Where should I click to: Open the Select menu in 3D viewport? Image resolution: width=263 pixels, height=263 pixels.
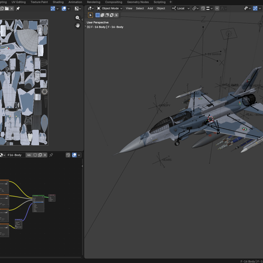pyautogui.click(x=140, y=8)
